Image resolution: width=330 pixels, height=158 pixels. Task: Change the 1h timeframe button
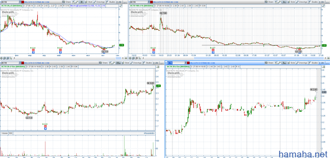[x=284, y=2]
